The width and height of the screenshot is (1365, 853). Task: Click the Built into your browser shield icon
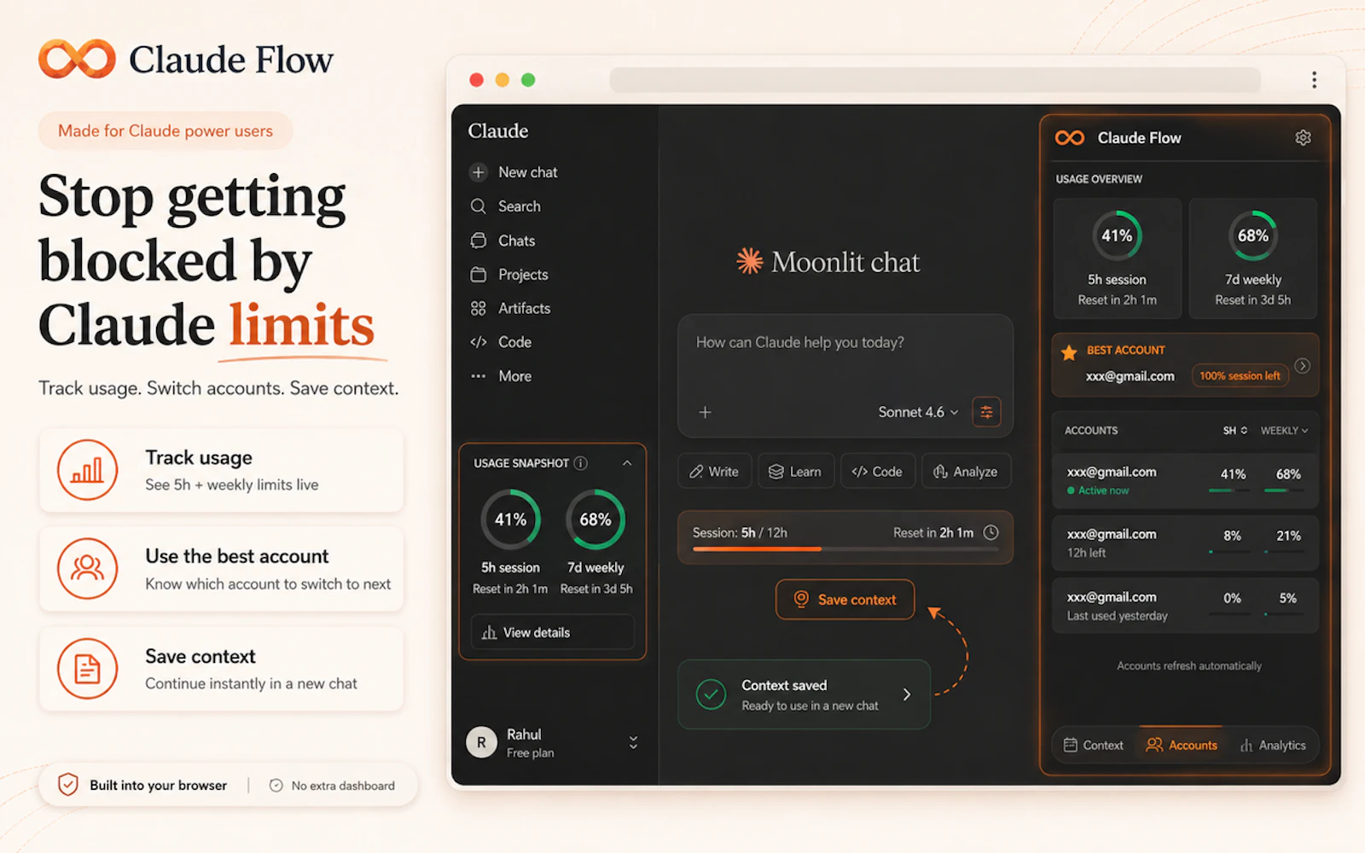tap(68, 785)
